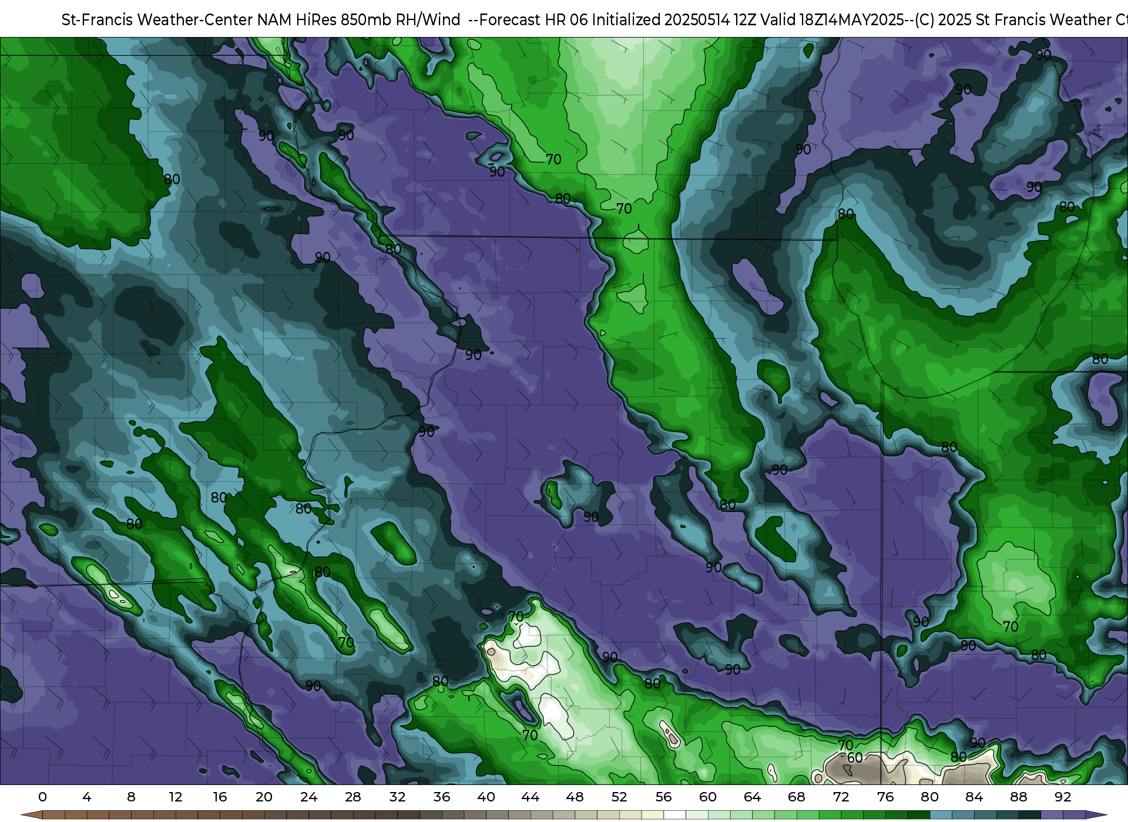Click the 'Forecast HR 06' text in header

click(533, 20)
